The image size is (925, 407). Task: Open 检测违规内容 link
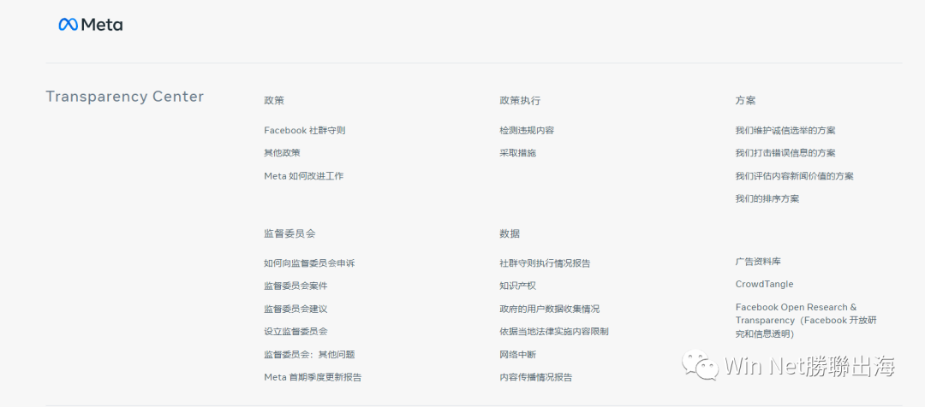tap(527, 131)
